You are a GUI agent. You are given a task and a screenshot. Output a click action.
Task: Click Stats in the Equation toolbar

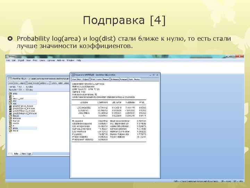click(131, 79)
